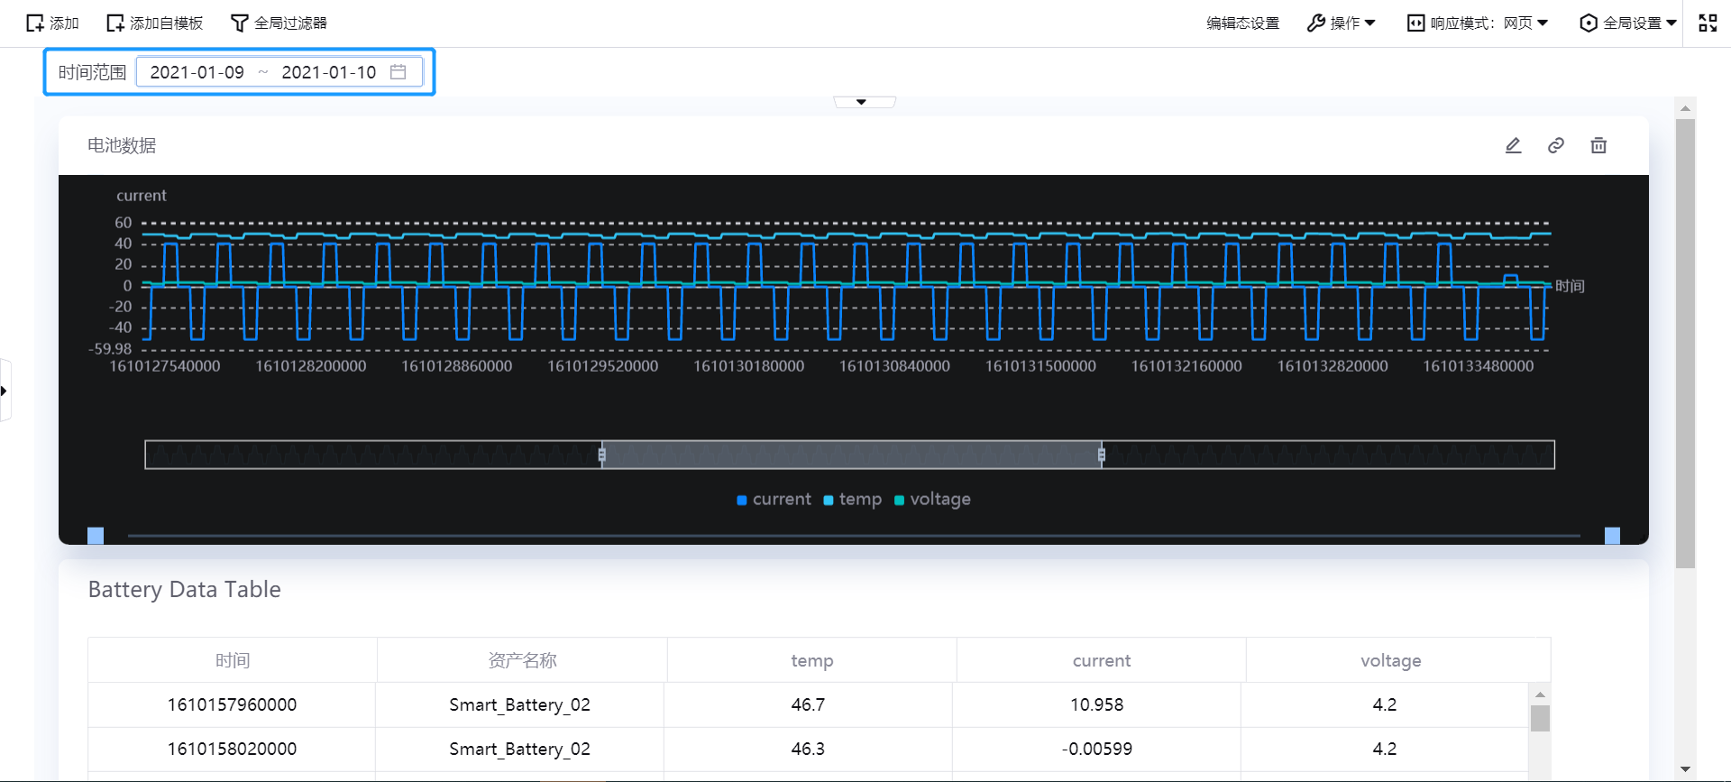Screen dimensions: 1731x782
Task: Open the 响应模式 网页 dropdown
Action: pyautogui.click(x=1478, y=23)
